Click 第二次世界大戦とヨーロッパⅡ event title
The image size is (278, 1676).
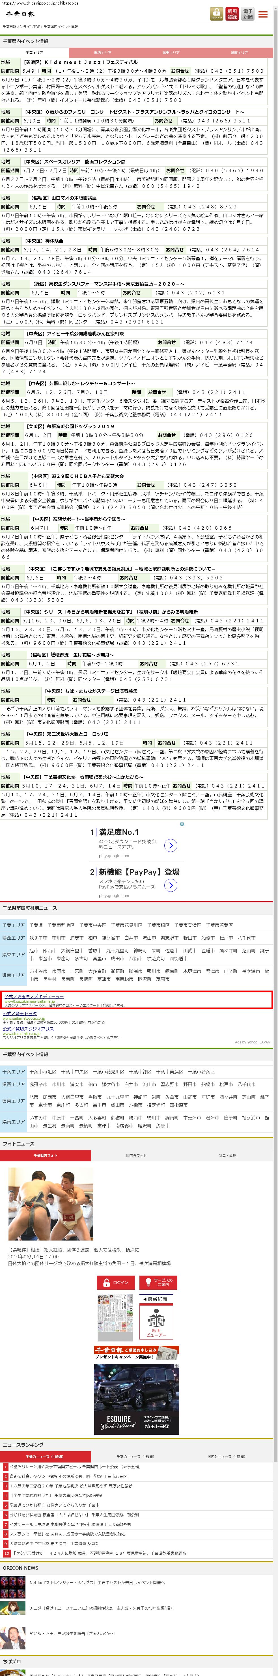[x=66, y=734]
